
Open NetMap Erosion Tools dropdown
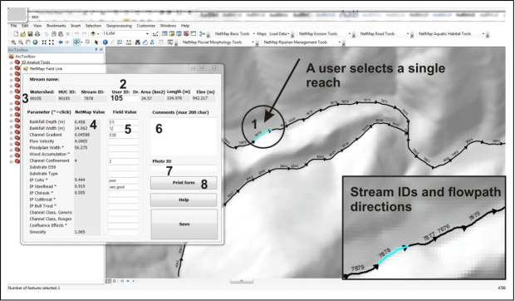click(x=350, y=34)
